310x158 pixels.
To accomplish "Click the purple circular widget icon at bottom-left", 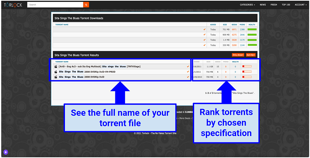I will pyautogui.click(x=6, y=152).
